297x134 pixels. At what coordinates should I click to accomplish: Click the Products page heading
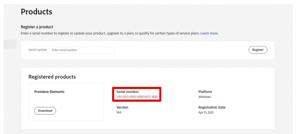(36, 12)
